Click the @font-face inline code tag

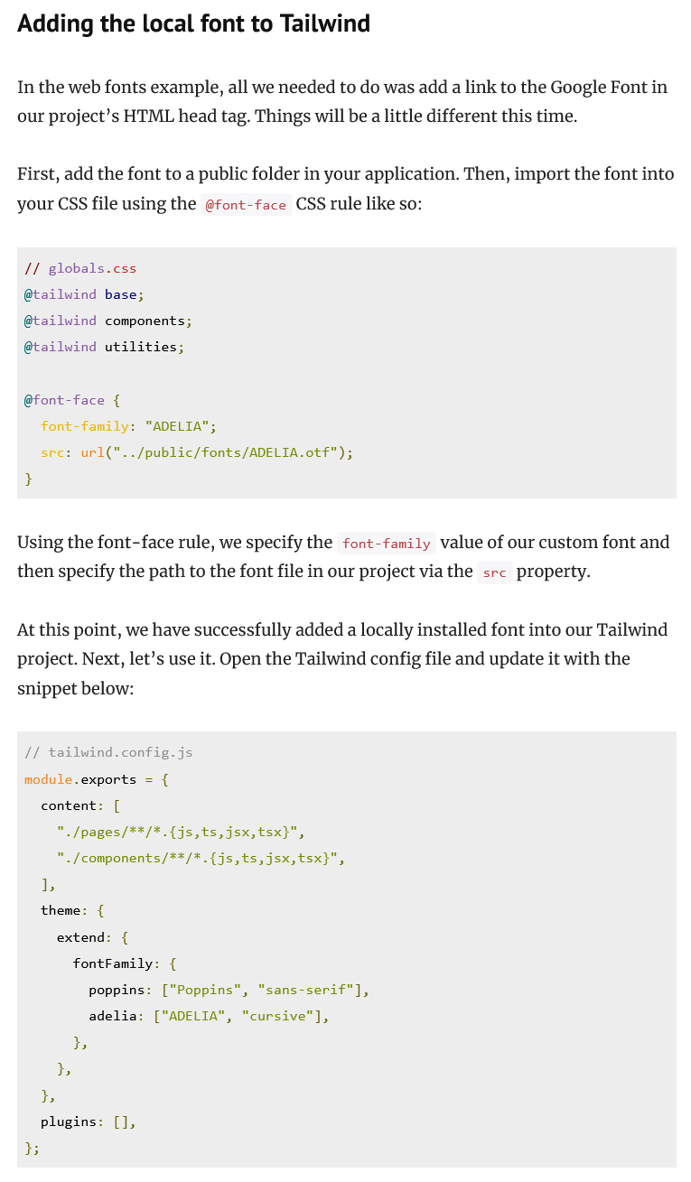[x=246, y=205]
